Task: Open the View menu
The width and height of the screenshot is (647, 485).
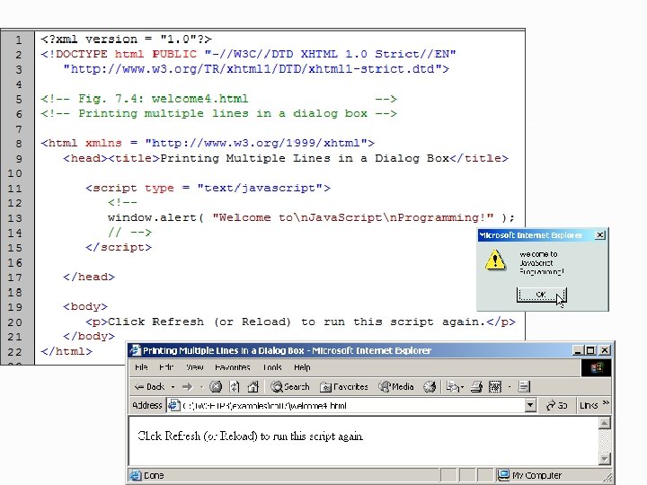Action: (x=194, y=367)
